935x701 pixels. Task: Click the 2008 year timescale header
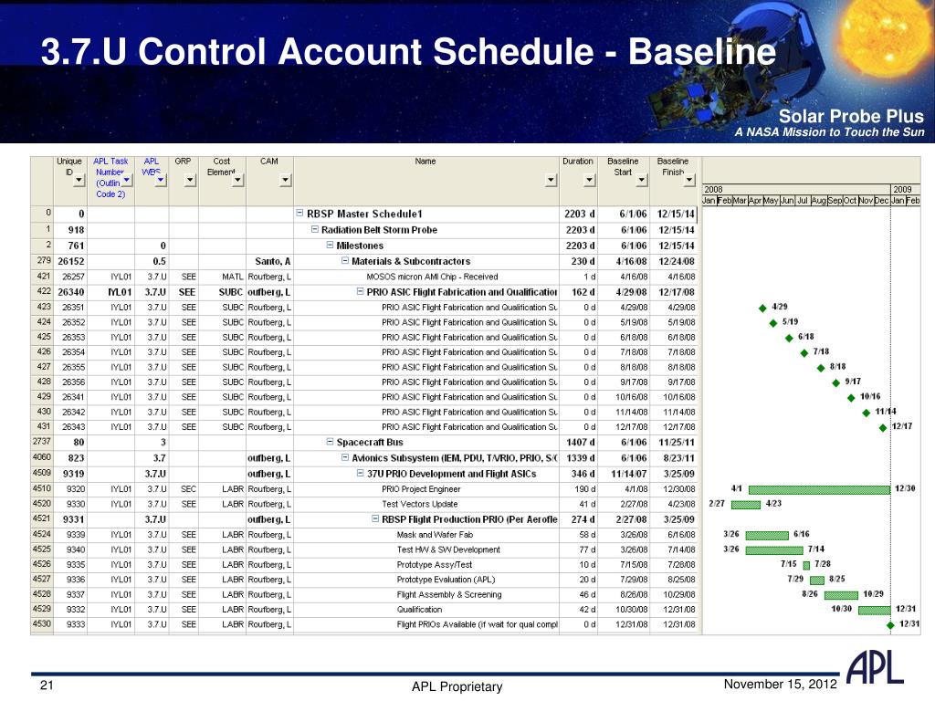pyautogui.click(x=795, y=189)
